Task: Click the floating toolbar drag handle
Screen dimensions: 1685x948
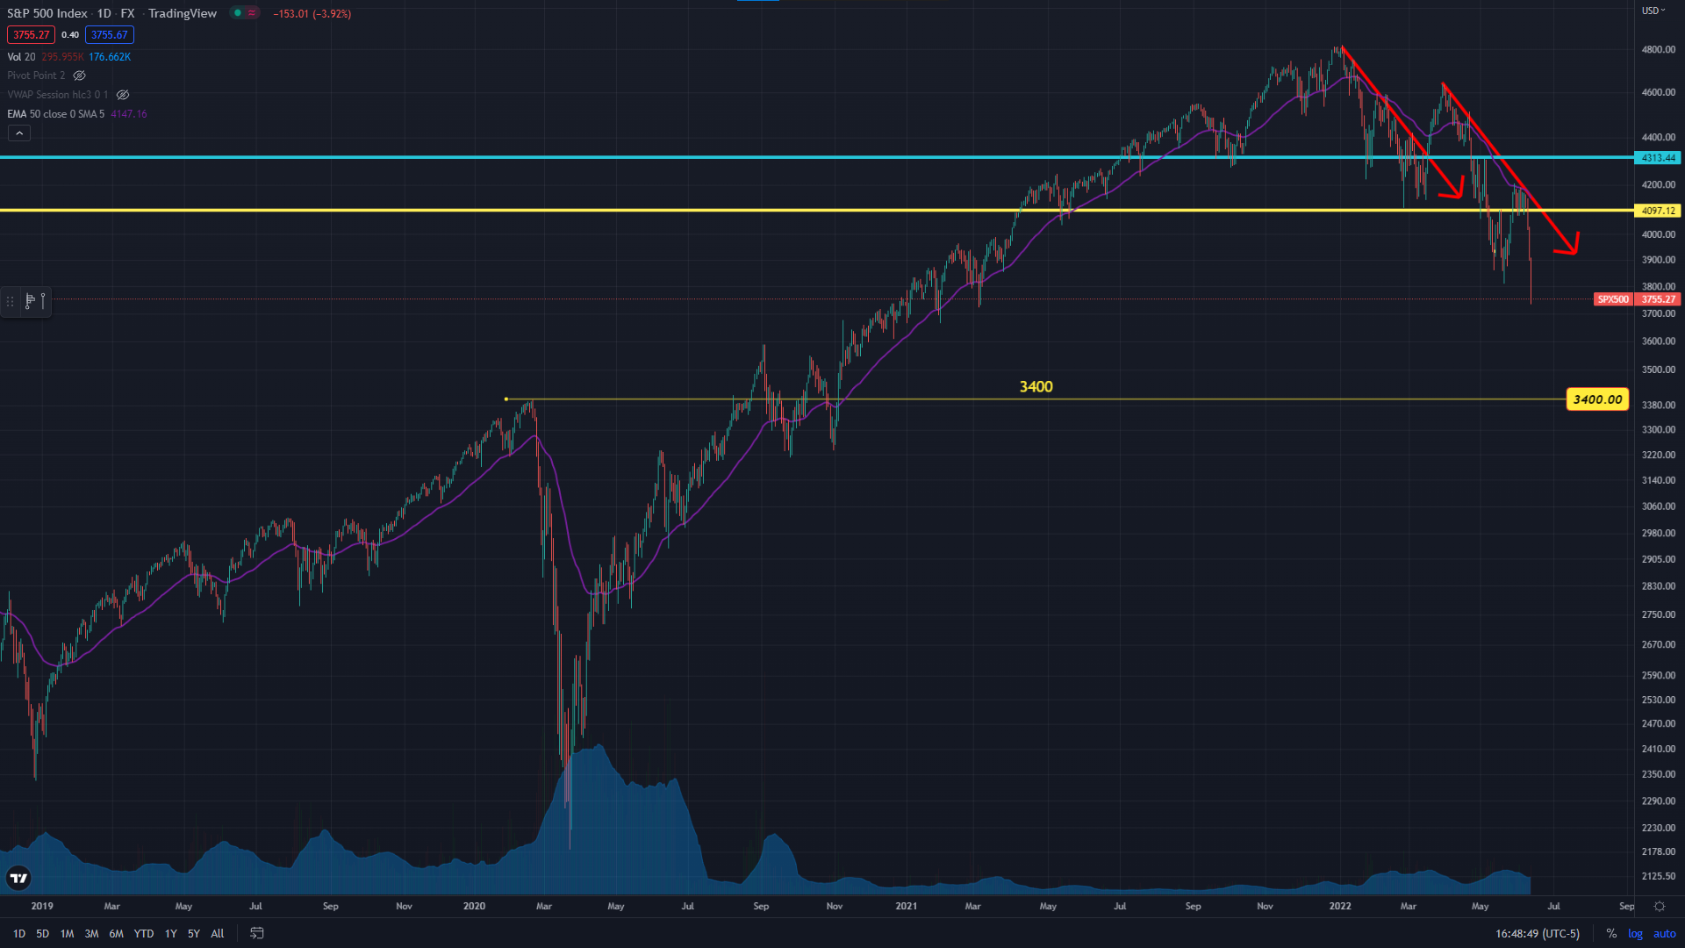Action: point(10,301)
